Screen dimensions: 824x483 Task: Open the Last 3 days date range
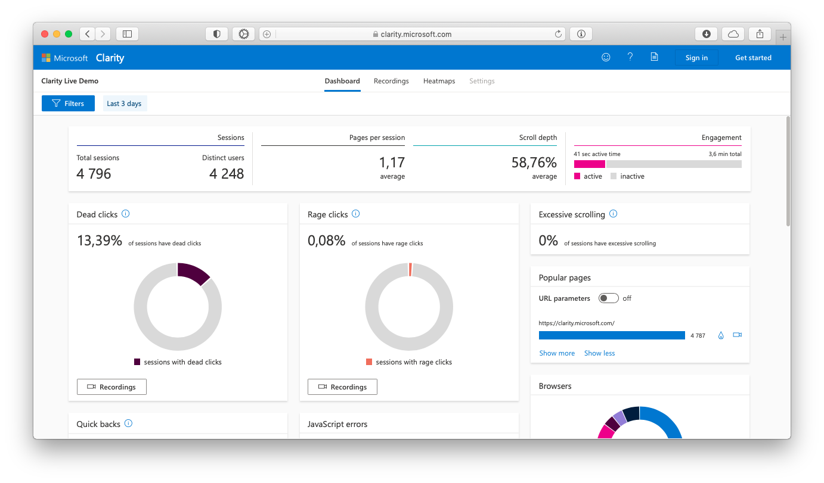[124, 104]
